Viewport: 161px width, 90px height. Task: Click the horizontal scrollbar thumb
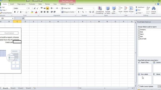(x=105, y=88)
